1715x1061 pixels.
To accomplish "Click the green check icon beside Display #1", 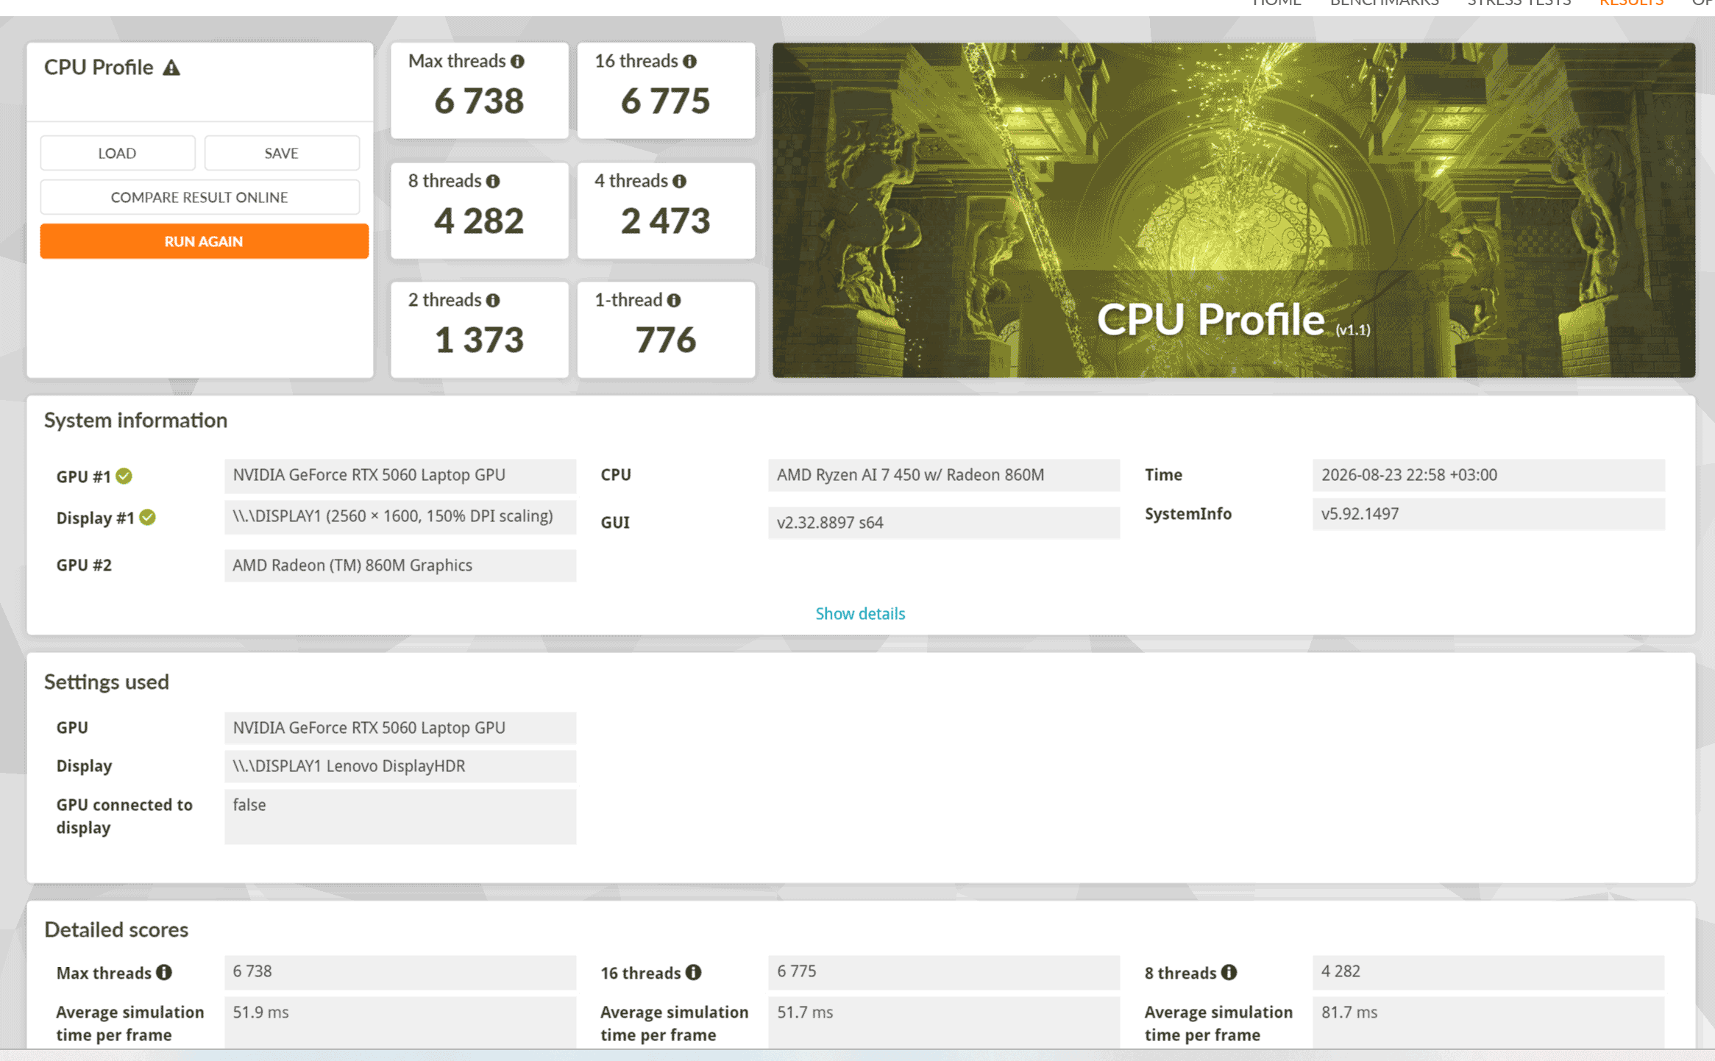I will pyautogui.click(x=148, y=518).
